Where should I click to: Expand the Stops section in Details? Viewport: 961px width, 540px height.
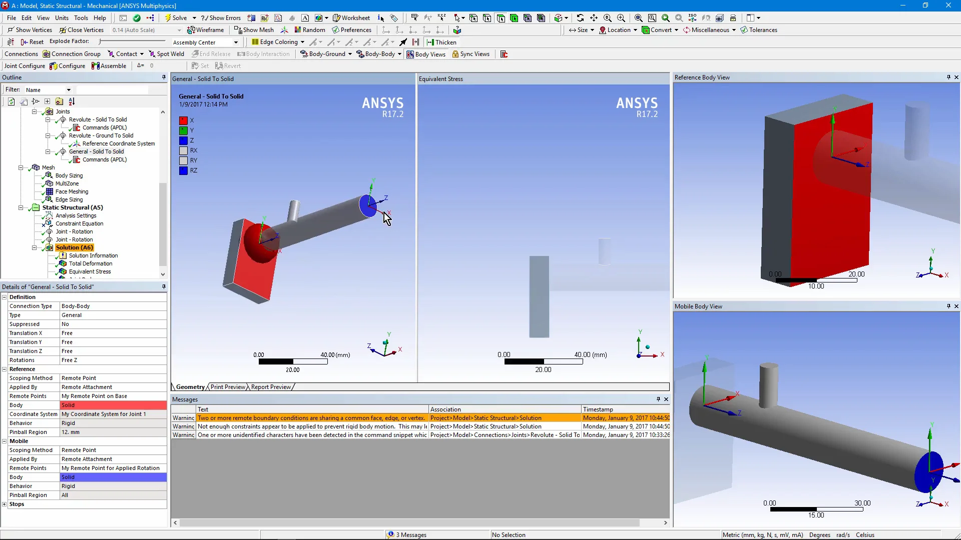(5, 504)
